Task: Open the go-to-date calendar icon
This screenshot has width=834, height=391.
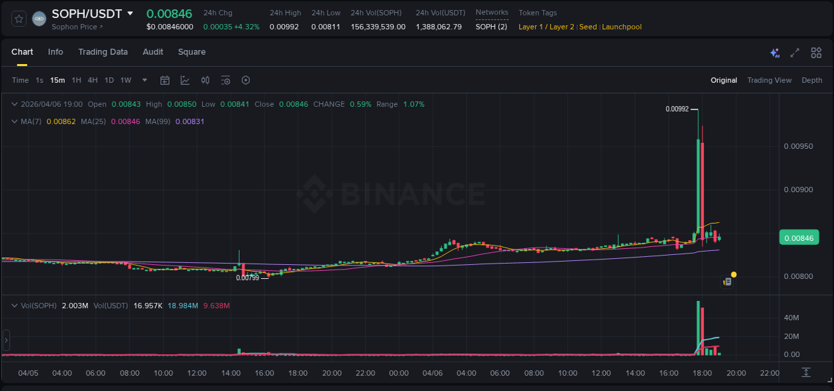Action: 165,80
